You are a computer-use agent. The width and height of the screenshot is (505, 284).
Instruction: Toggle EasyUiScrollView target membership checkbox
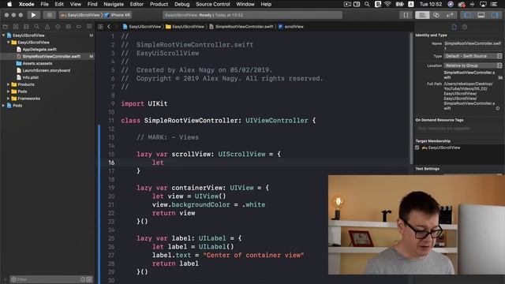[417, 148]
